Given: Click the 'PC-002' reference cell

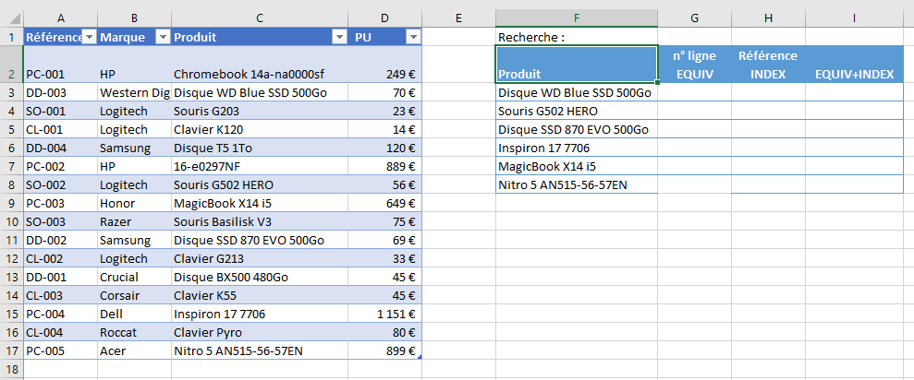Looking at the screenshot, I should tap(61, 166).
